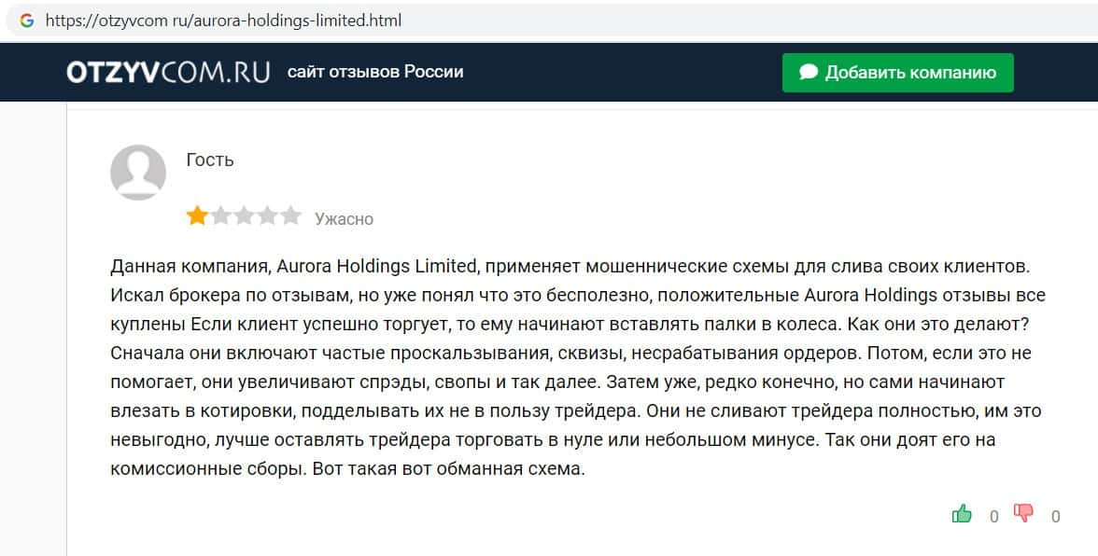Dislike the review with the thumbs down icon
The width and height of the screenshot is (1098, 556).
pos(1024,513)
